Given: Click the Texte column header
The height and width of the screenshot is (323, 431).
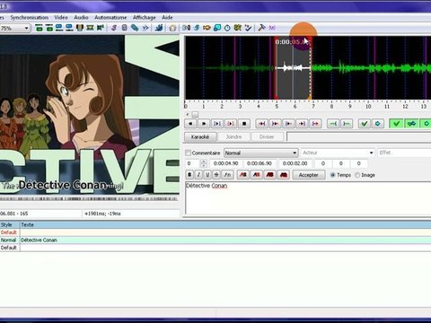Looking at the screenshot, I should tap(225, 224).
